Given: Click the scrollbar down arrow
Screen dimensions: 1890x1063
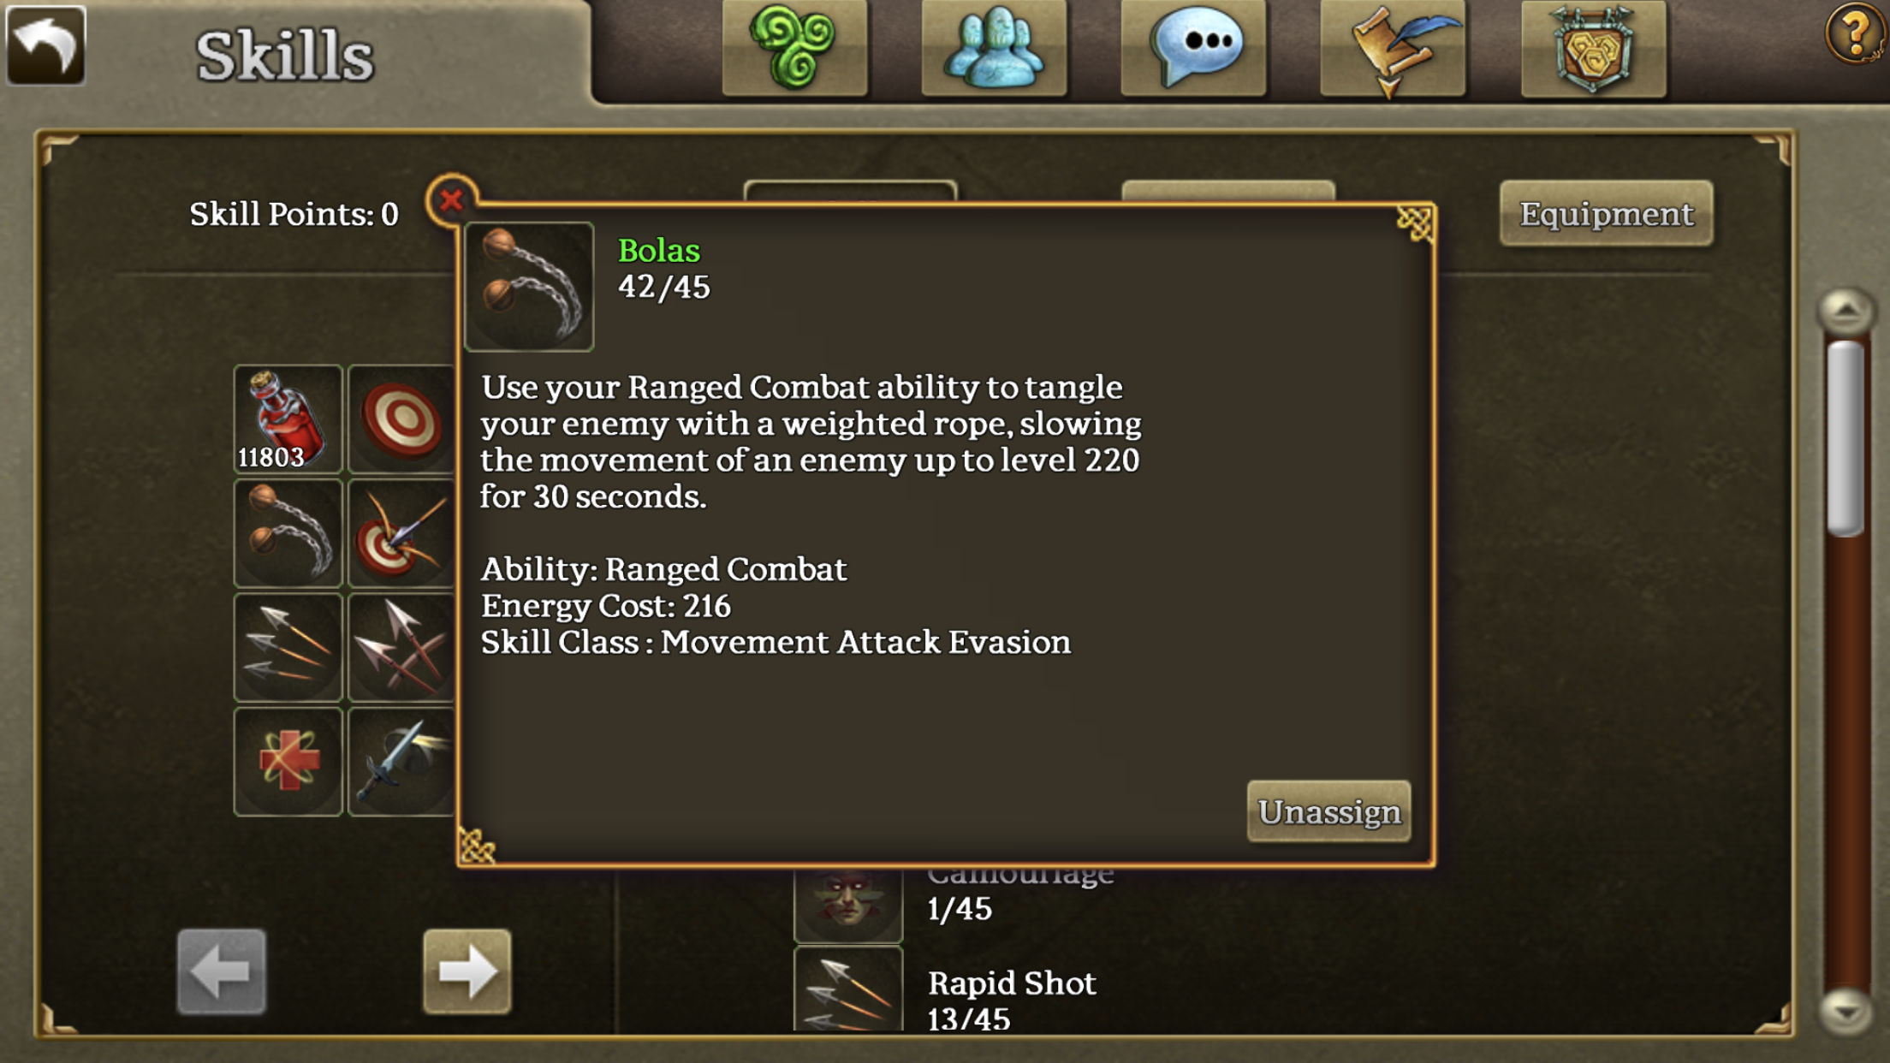Looking at the screenshot, I should tap(1846, 1012).
